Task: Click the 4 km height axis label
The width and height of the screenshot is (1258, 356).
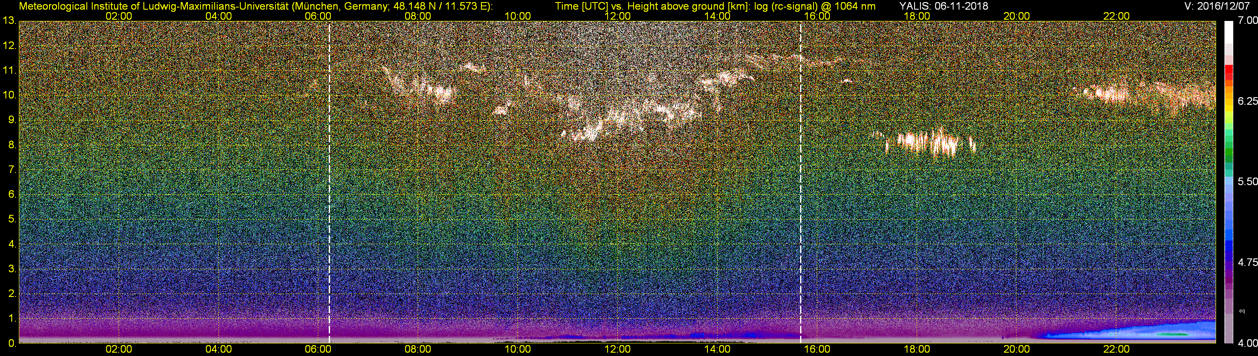Action: click(12, 244)
